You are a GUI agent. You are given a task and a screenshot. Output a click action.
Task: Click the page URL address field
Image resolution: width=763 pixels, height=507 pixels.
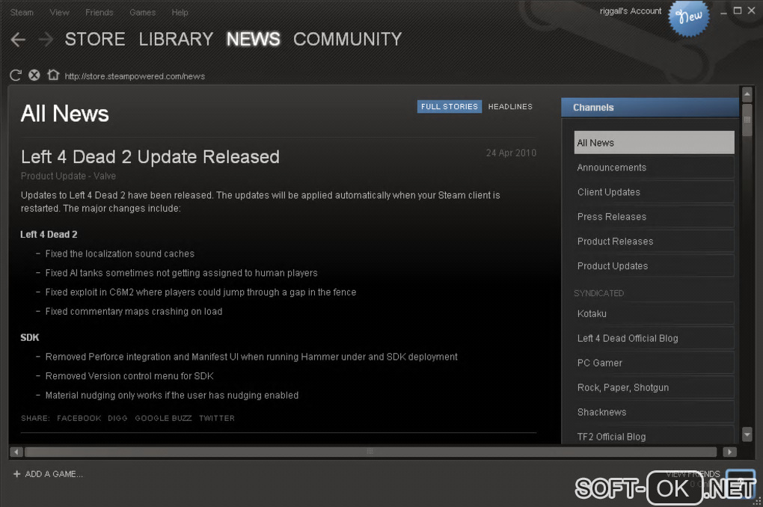pos(135,76)
